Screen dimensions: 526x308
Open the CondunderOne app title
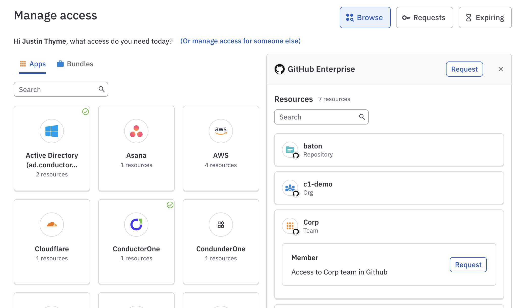pos(221,249)
